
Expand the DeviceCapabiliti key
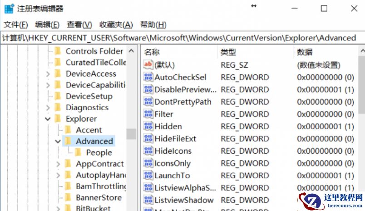click(48, 85)
